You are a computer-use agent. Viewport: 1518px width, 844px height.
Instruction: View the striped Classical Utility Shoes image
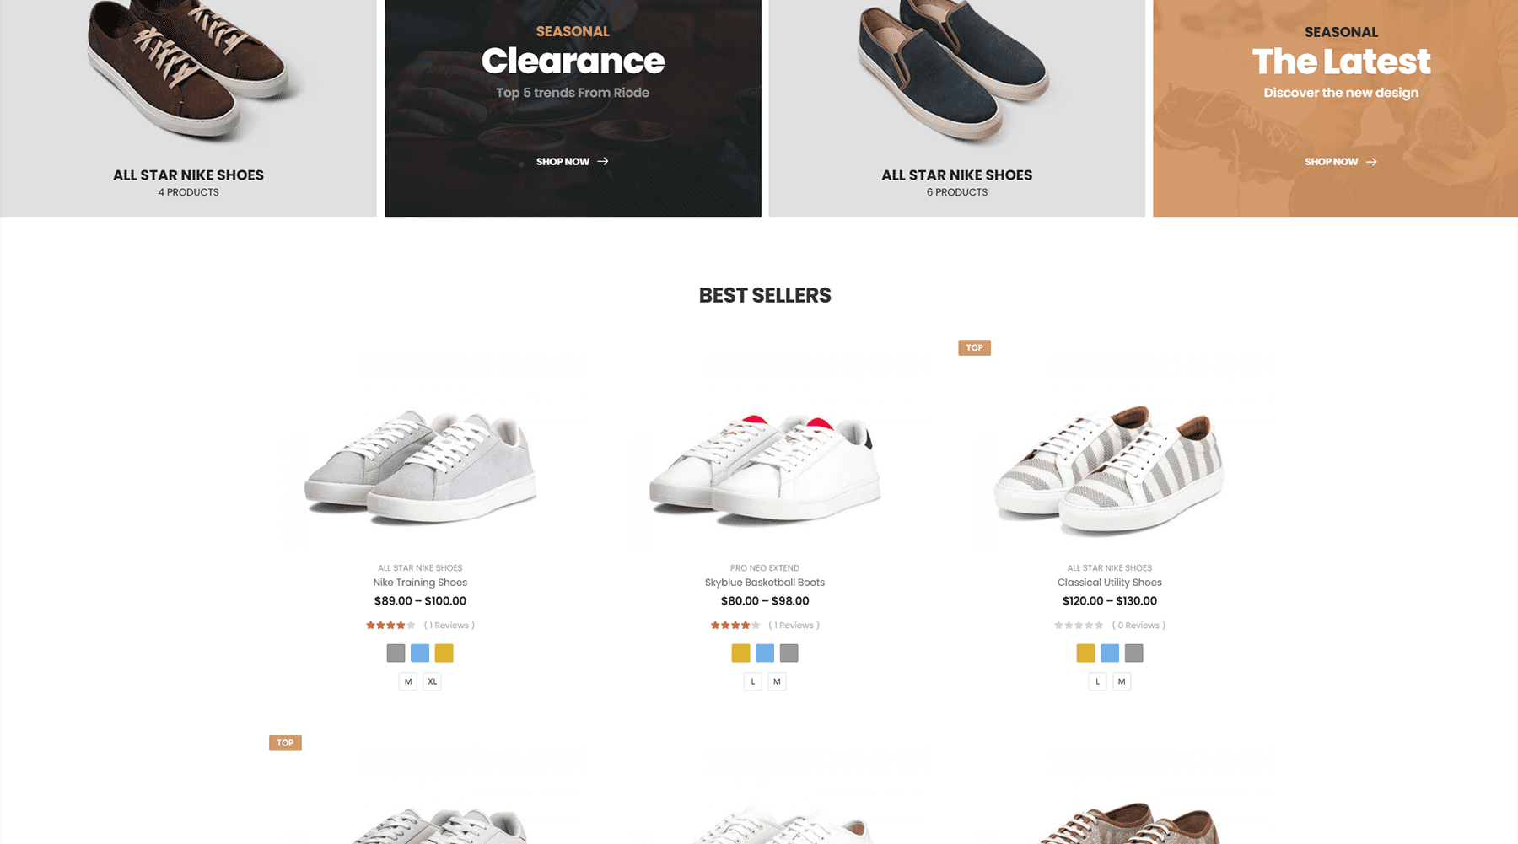tap(1110, 470)
